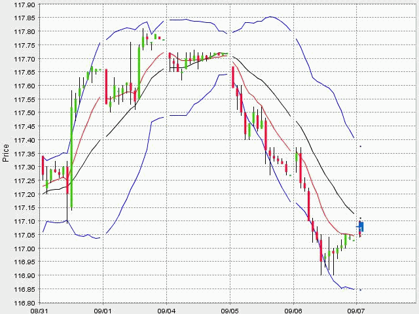Click the 117.55 price axis label
Image resolution: width=419 pixels, height=314 pixels.
[24, 99]
